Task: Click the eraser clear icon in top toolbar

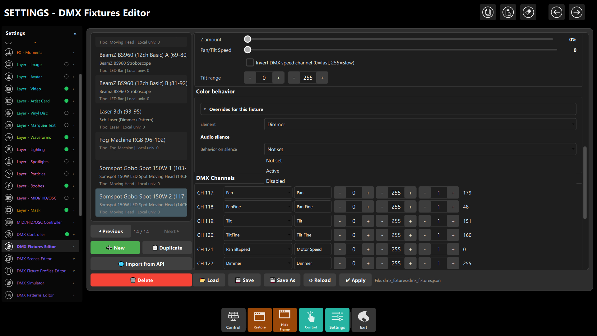Action: 528,12
